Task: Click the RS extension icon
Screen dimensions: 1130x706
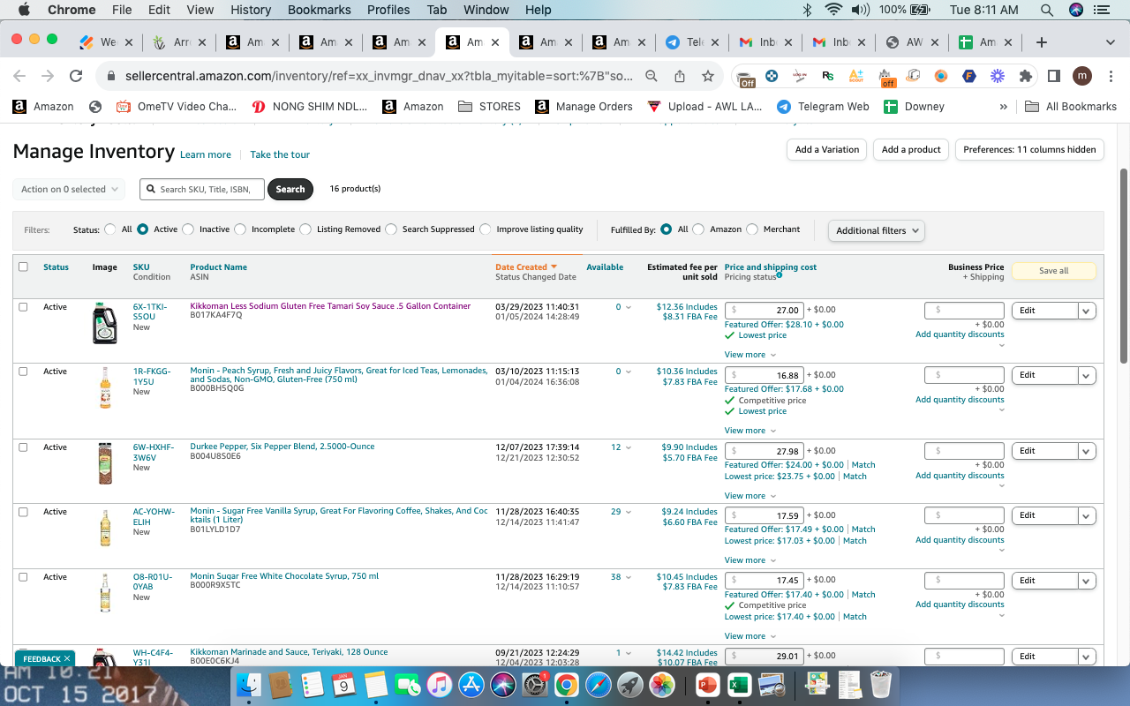Action: coord(827,76)
